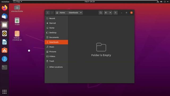
Task: Open Rhythmbox music player in dock
Action: (5, 33)
